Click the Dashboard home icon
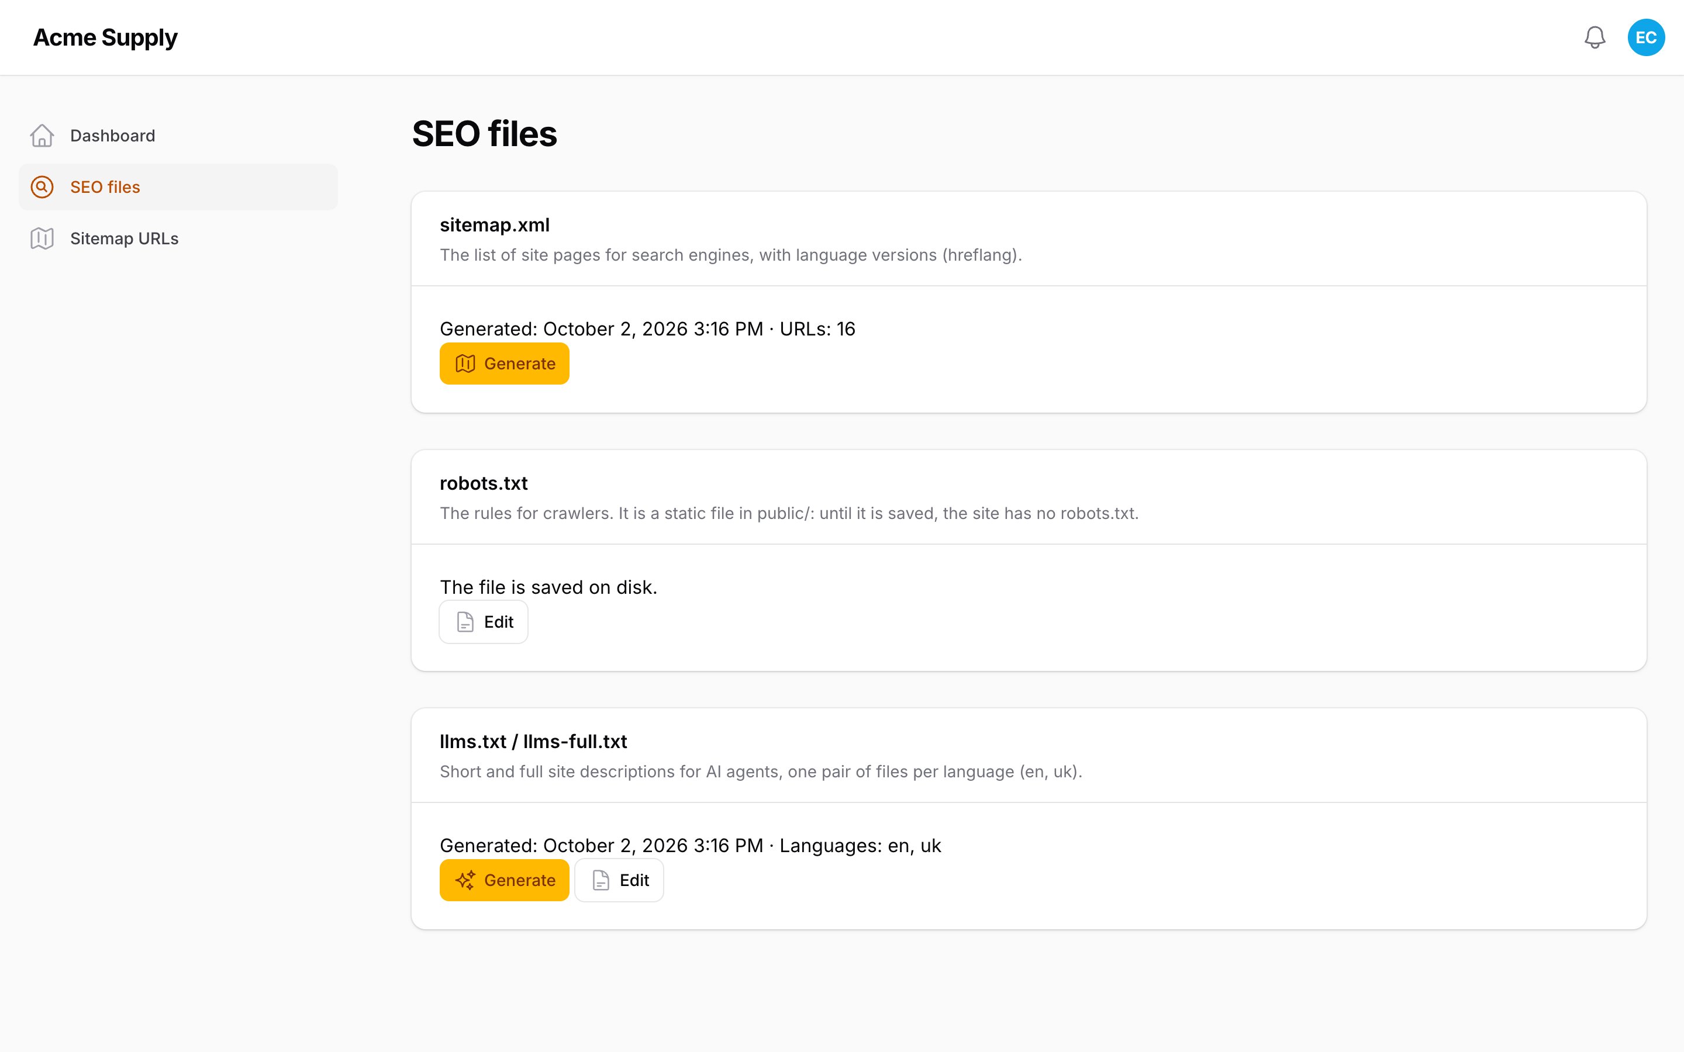Image resolution: width=1684 pixels, height=1052 pixels. [42, 136]
